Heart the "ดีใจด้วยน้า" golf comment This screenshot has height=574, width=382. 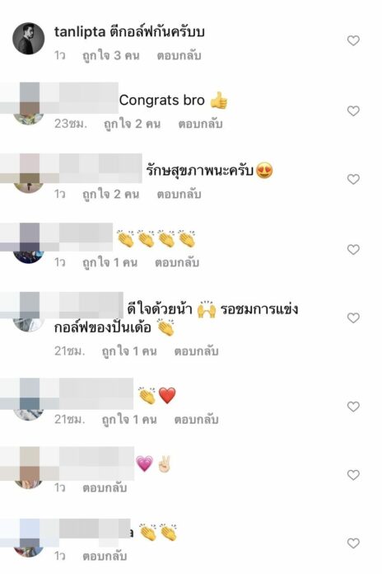pyautogui.click(x=353, y=318)
